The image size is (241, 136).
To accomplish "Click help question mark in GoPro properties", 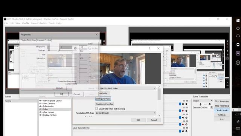I will coord(149,48).
